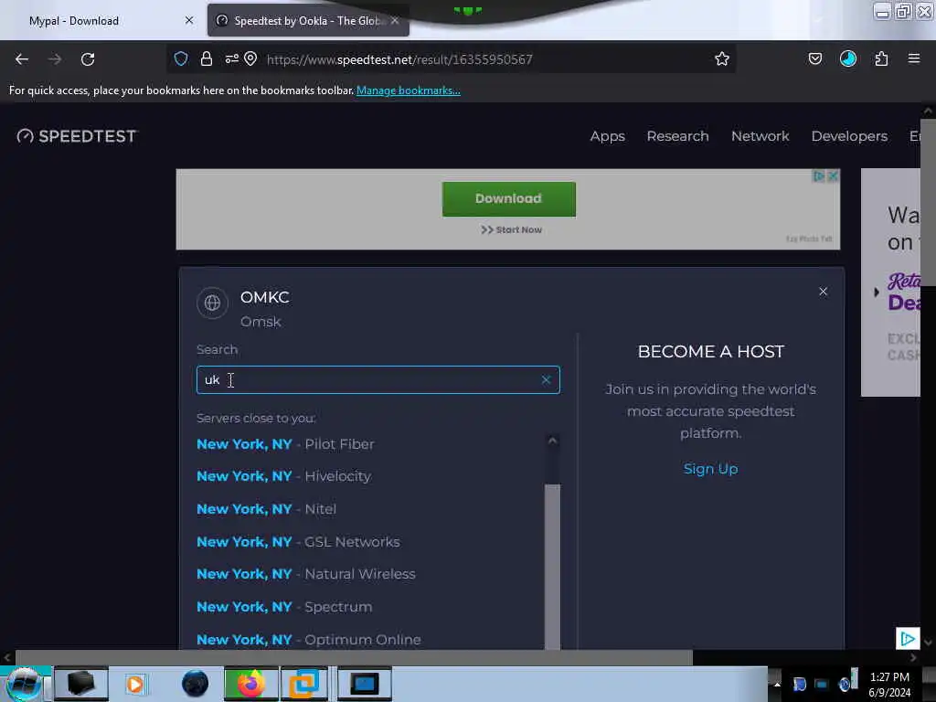Choose New York, NY - Nitel server
Image resolution: width=936 pixels, height=702 pixels.
266,509
